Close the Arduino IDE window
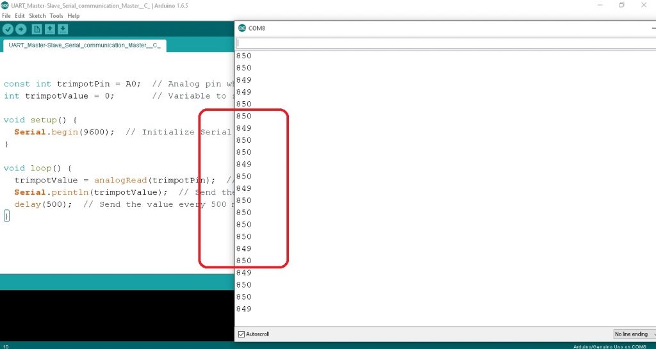Screen dimensions: 656x349 [x=644, y=5]
